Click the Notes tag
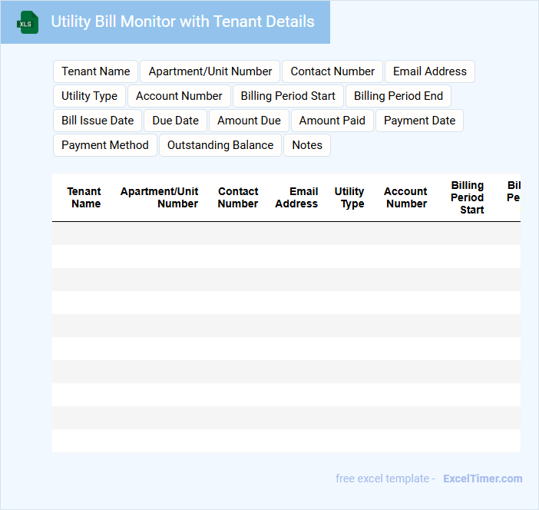This screenshot has width=539, height=510. coord(307,145)
